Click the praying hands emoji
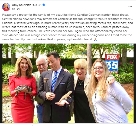Screen dimensions: 136x126 pyautogui.click(x=95, y=39)
